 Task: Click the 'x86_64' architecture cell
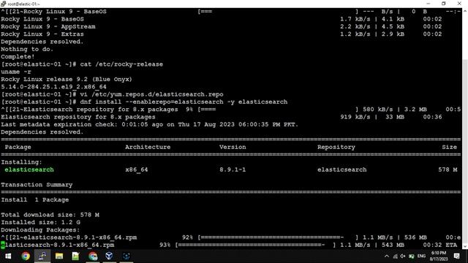point(137,169)
